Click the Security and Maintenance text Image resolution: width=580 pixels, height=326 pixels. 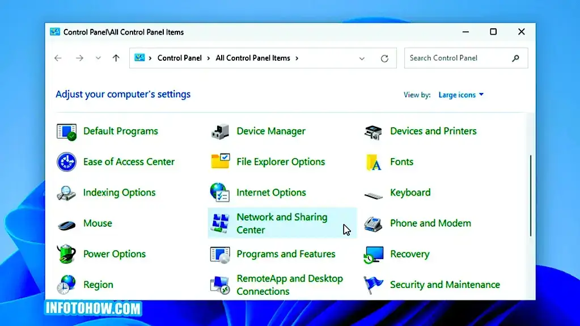445,285
